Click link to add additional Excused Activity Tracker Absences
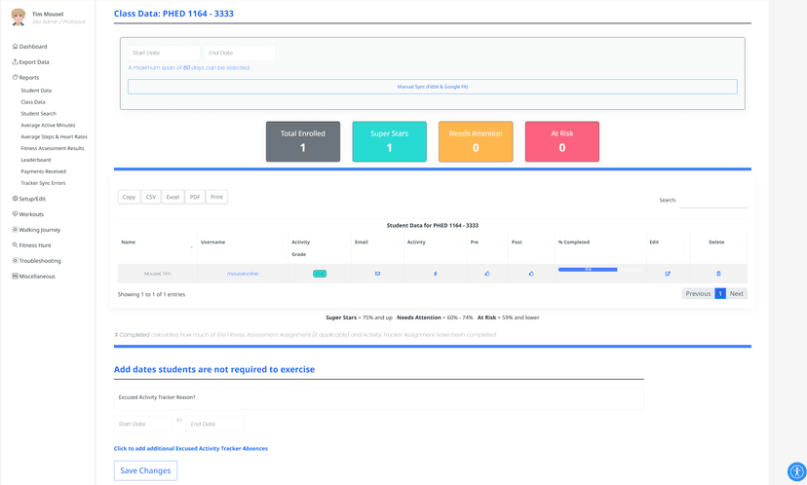The width and height of the screenshot is (807, 485). [191, 449]
